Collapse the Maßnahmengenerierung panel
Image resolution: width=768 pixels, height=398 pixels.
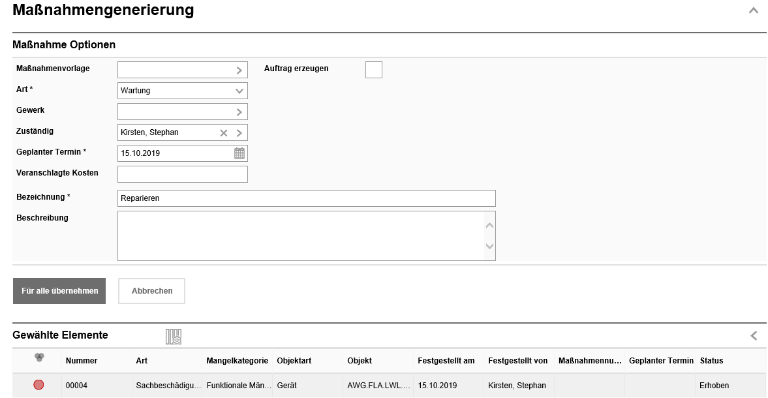click(x=754, y=10)
